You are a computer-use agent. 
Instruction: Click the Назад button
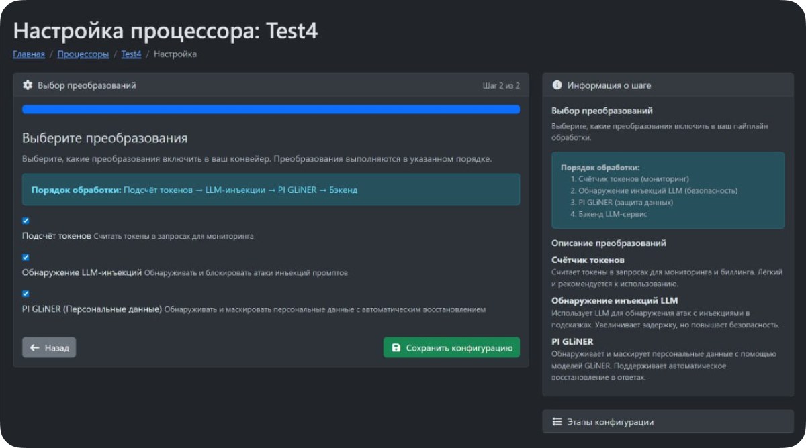tap(49, 347)
